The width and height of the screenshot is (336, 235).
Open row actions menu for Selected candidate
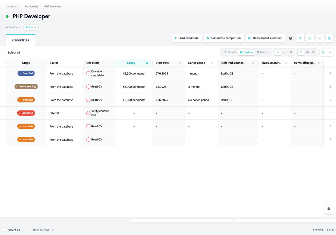point(330,73)
